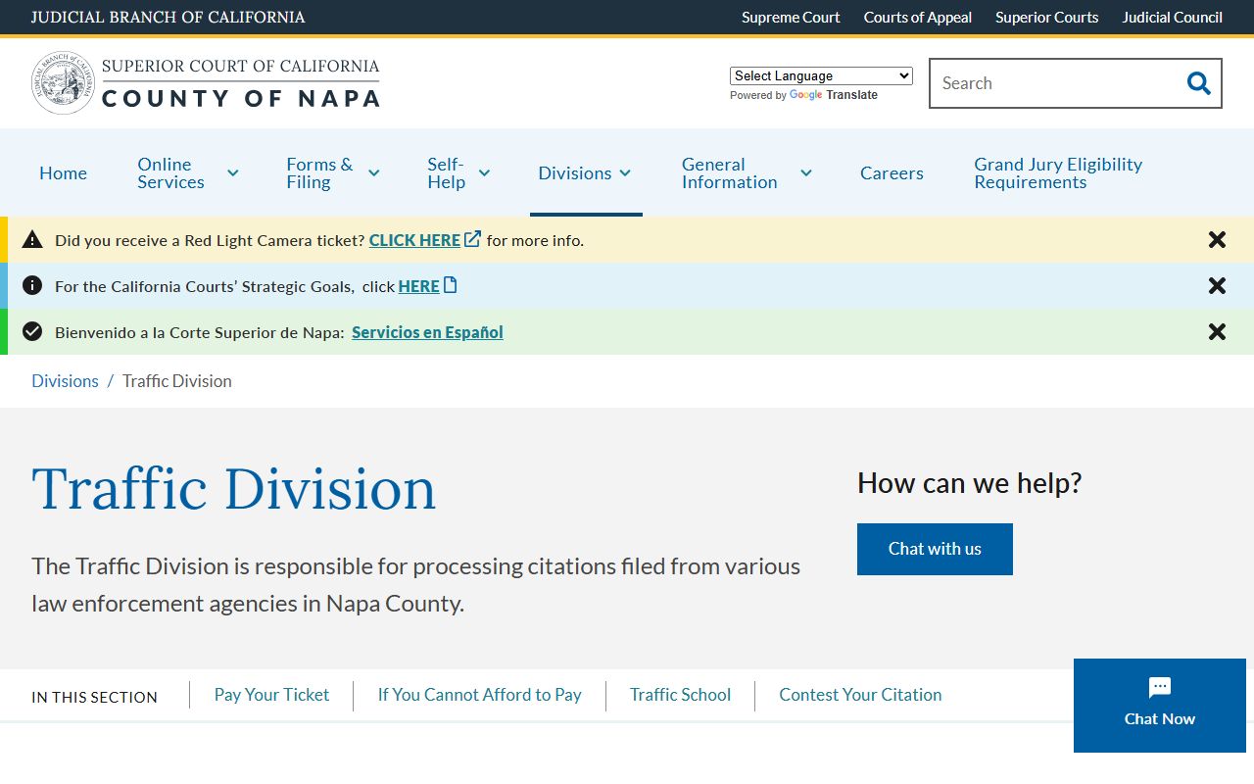Open the General Information nav item
Image resolution: width=1254 pixels, height=784 pixels.
pos(729,173)
